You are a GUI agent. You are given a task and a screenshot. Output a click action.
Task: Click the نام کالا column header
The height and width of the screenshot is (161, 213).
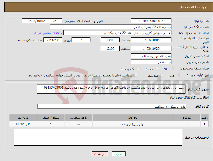coord(133,118)
